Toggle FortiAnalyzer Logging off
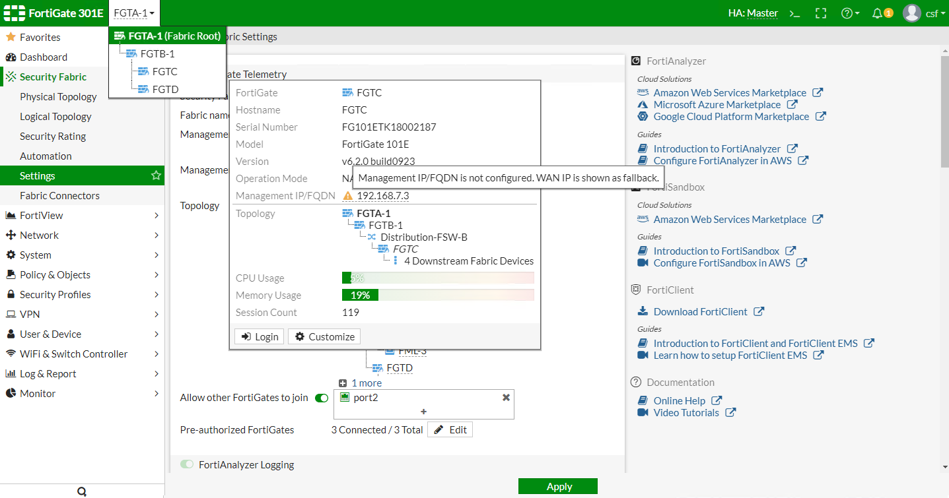 (x=188, y=464)
